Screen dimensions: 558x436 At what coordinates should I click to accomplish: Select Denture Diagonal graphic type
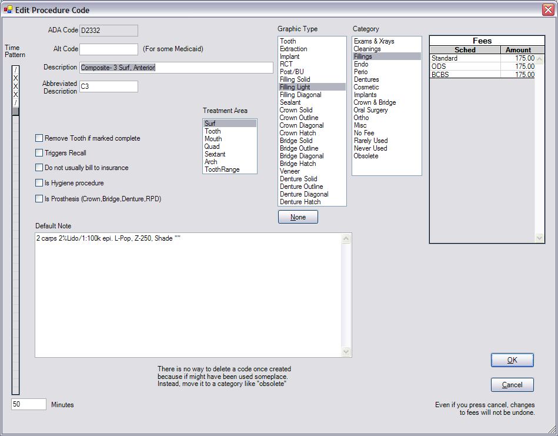pos(312,194)
